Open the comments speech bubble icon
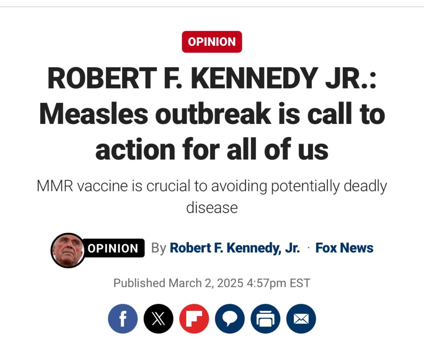The width and height of the screenshot is (424, 355). click(x=230, y=319)
